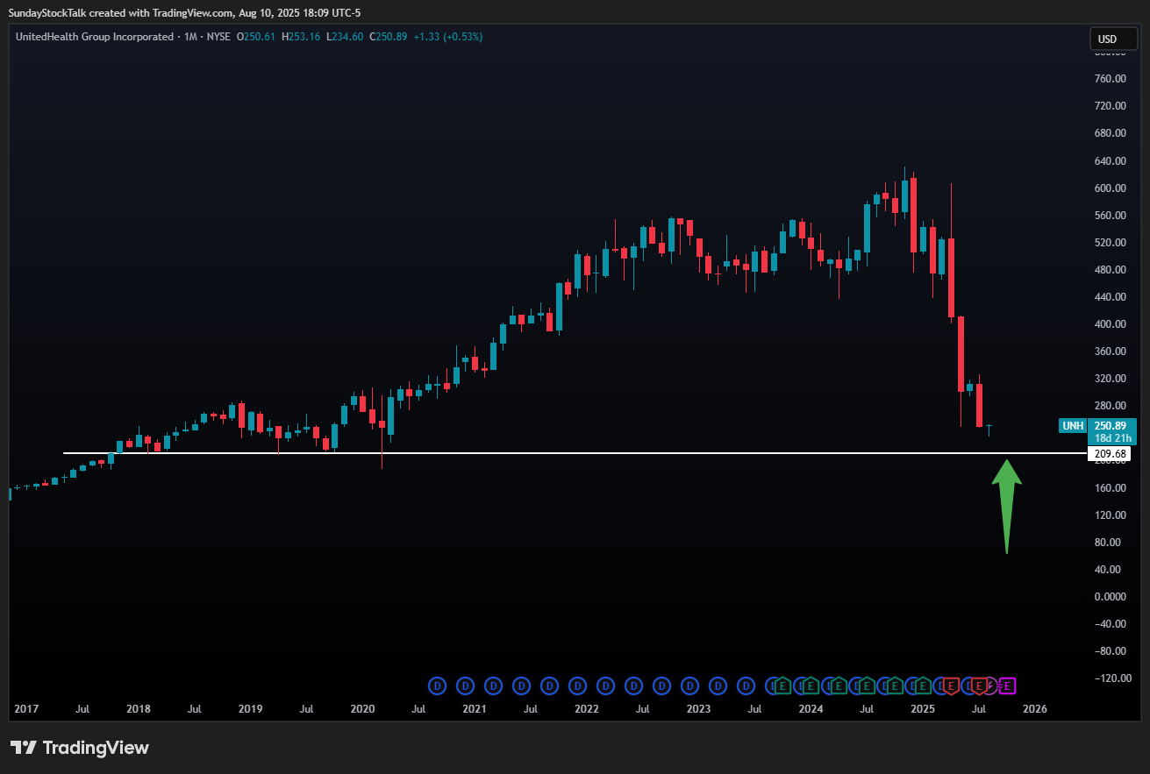The height and width of the screenshot is (774, 1150).
Task: Click the 2020 label on time axis
Action: [x=362, y=707]
